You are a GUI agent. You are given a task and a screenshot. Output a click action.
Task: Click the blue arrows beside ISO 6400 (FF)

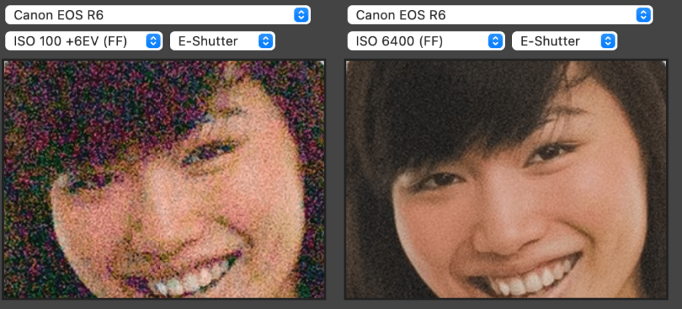click(x=495, y=41)
